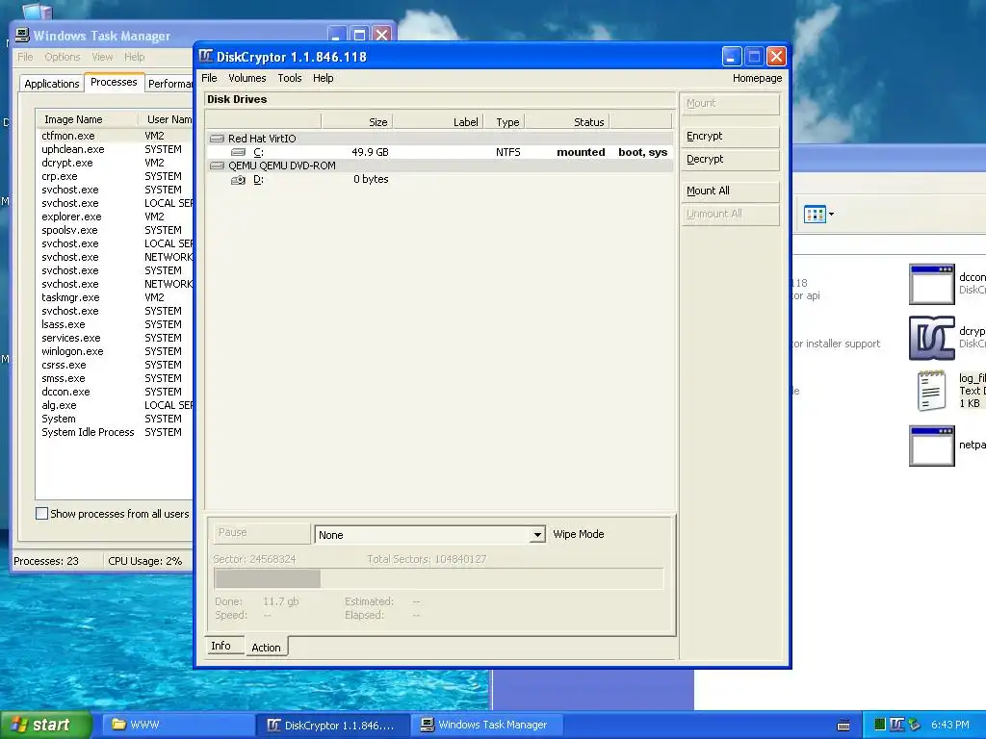986x739 pixels.
Task: Open Task Manager's View menu
Action: coord(102,57)
